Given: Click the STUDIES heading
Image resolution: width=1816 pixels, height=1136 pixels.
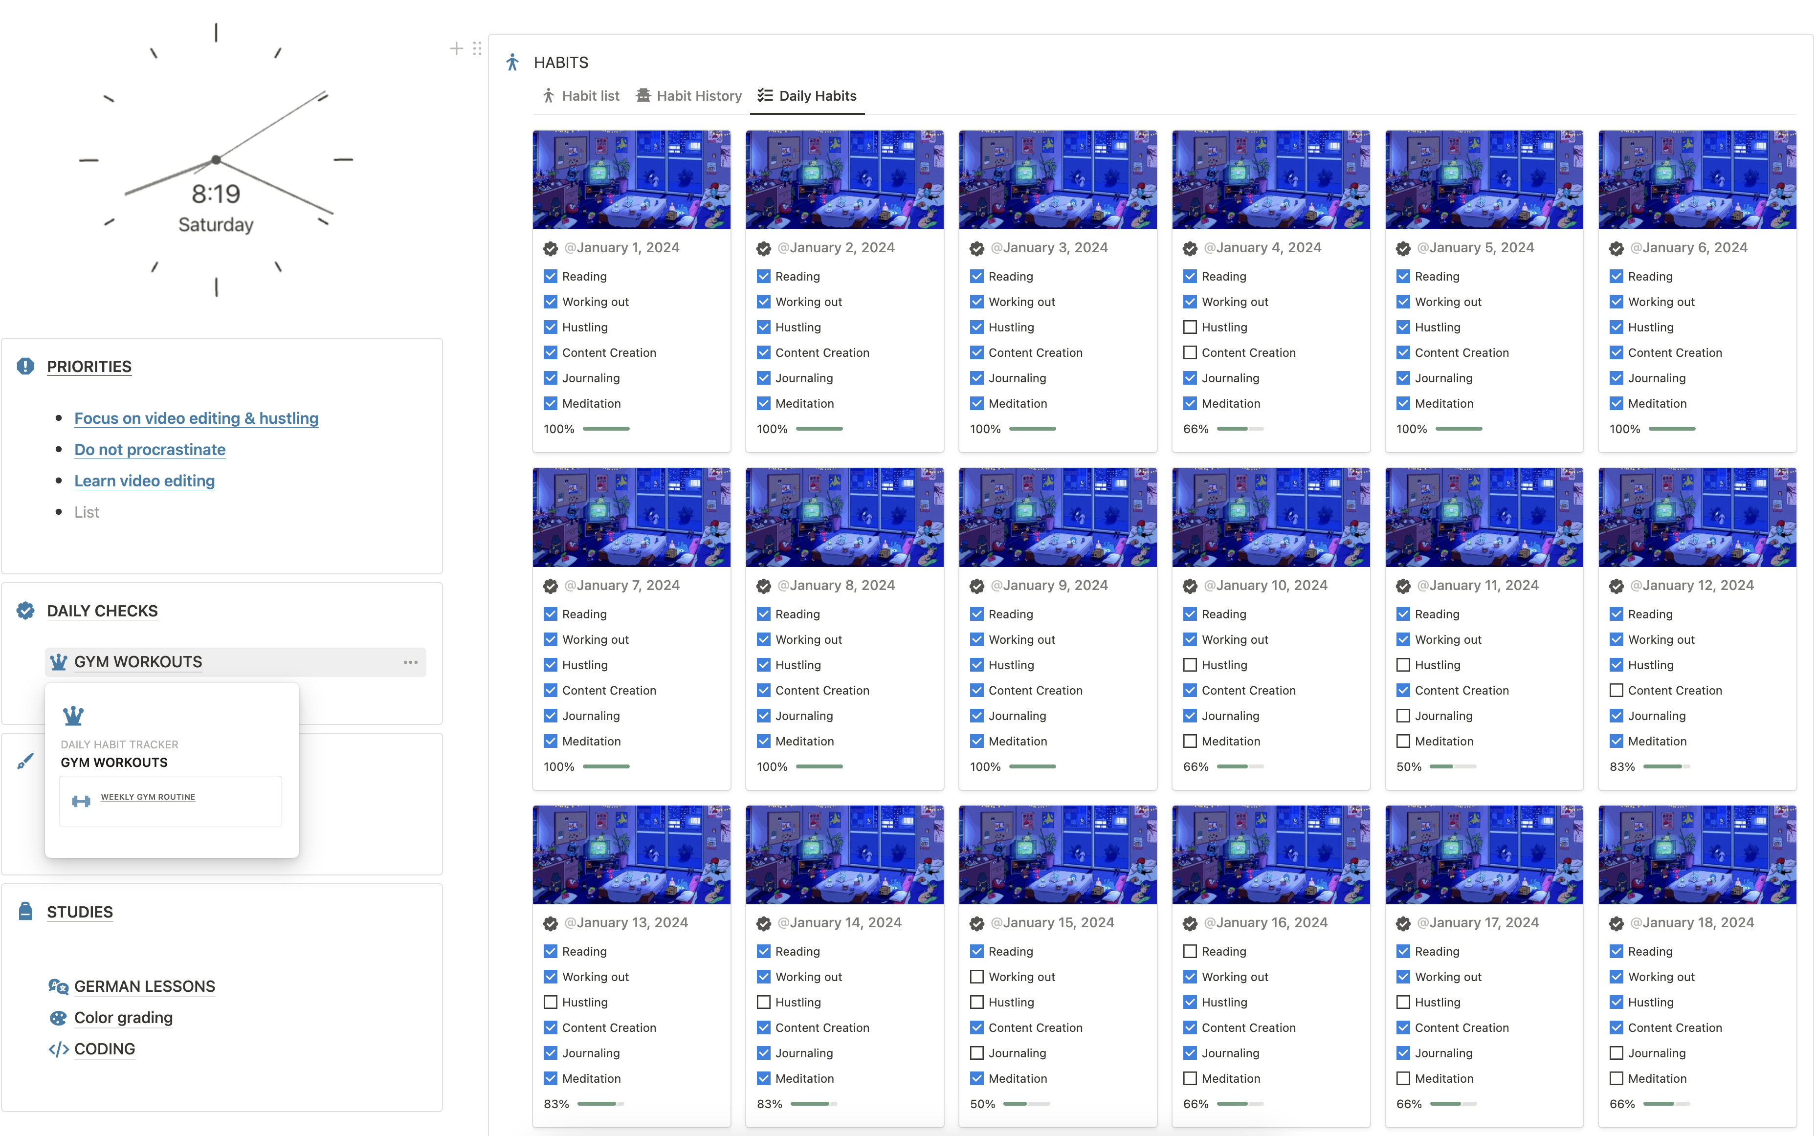Looking at the screenshot, I should [80, 911].
